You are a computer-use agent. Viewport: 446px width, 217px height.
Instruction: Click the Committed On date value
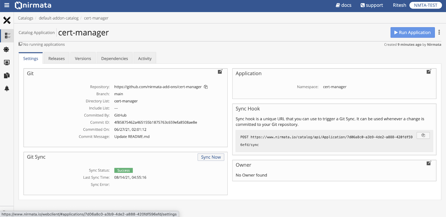click(x=130, y=129)
